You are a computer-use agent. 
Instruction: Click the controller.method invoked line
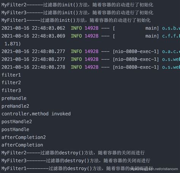(36, 114)
